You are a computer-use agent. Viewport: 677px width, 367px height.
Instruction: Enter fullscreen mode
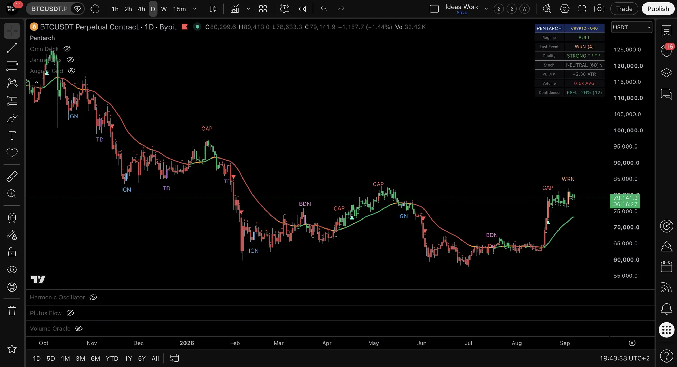[582, 9]
